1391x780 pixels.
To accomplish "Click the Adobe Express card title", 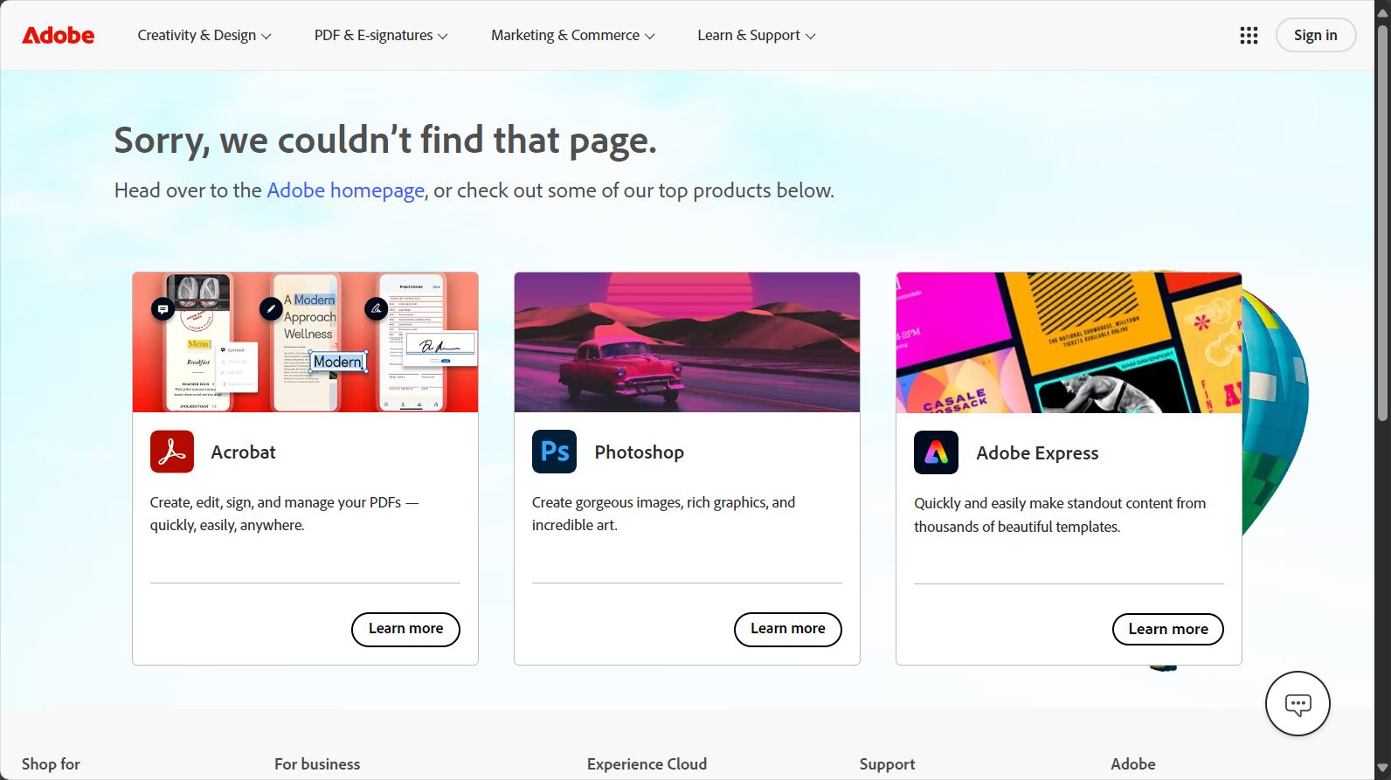I will 1037,453.
